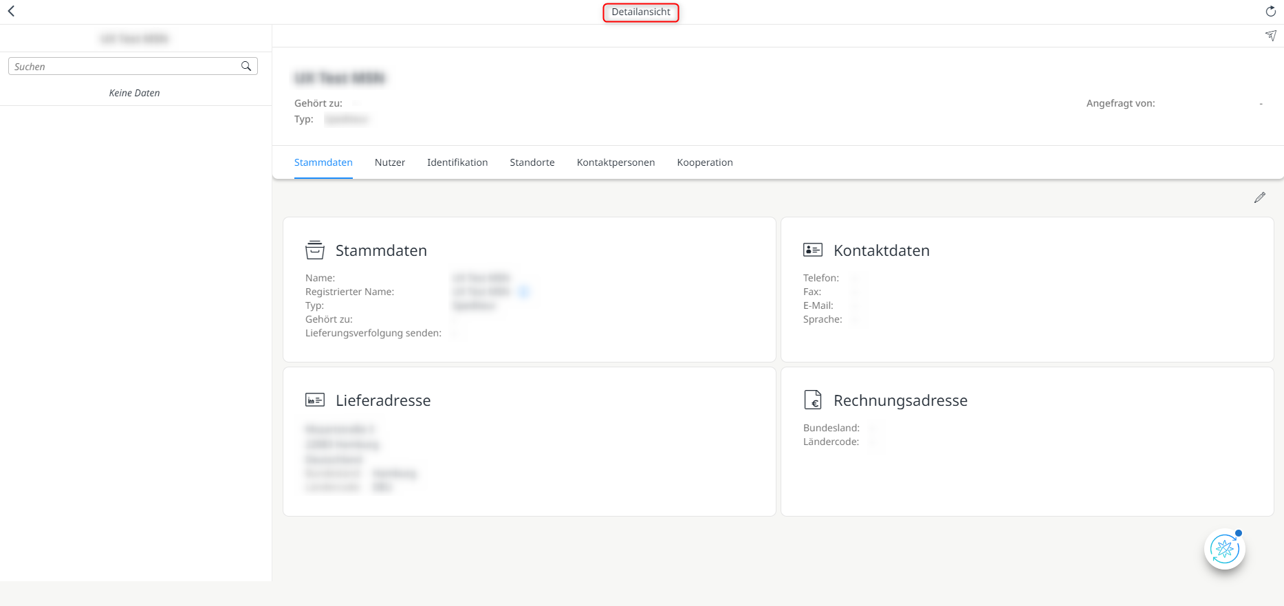
Task: Click the 'Keine Daten' message
Action: 134,93
